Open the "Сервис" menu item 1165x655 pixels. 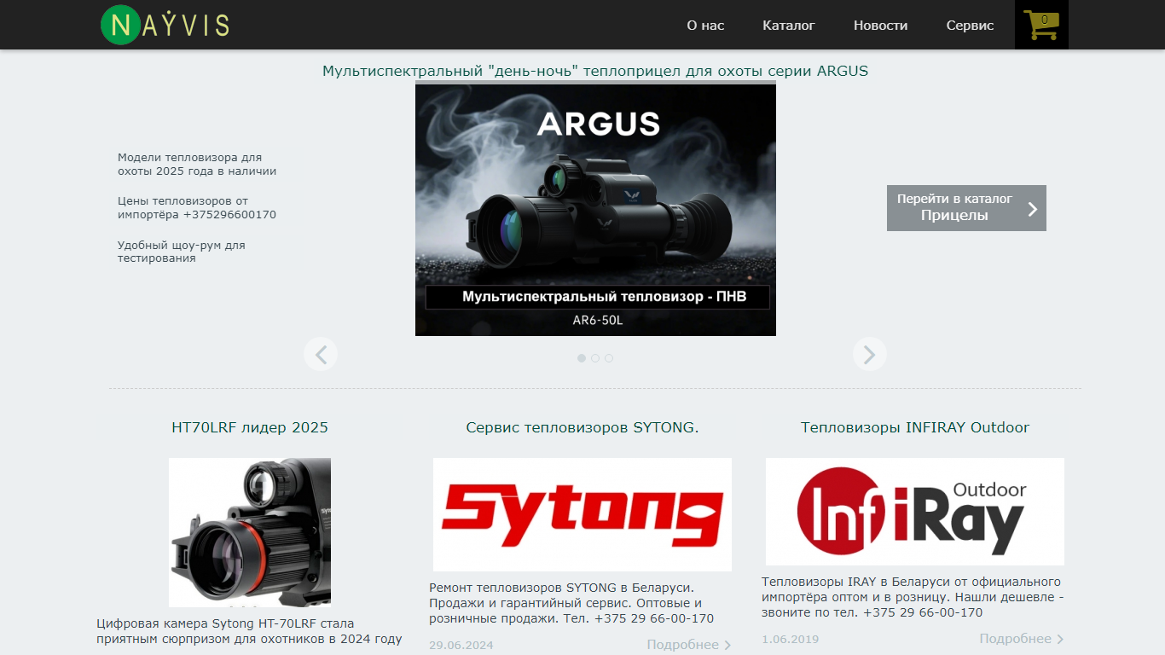(970, 26)
